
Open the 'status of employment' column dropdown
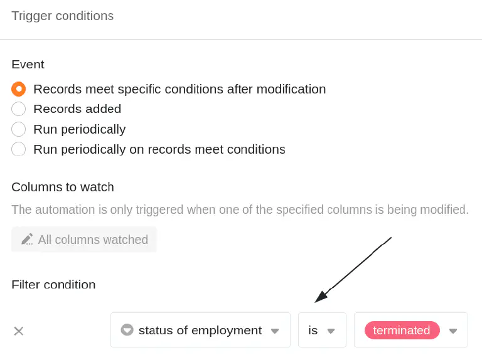[200, 330]
